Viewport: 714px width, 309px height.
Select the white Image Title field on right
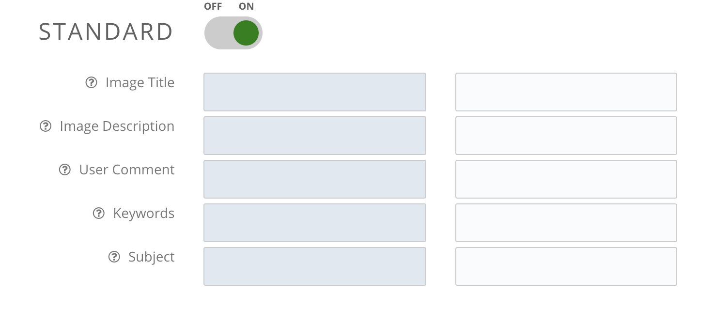[x=566, y=92]
